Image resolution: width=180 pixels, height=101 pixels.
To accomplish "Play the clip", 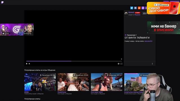I will pos(27,64).
